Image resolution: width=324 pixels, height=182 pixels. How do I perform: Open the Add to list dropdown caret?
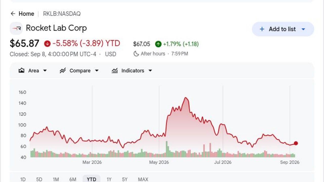tap(303, 29)
